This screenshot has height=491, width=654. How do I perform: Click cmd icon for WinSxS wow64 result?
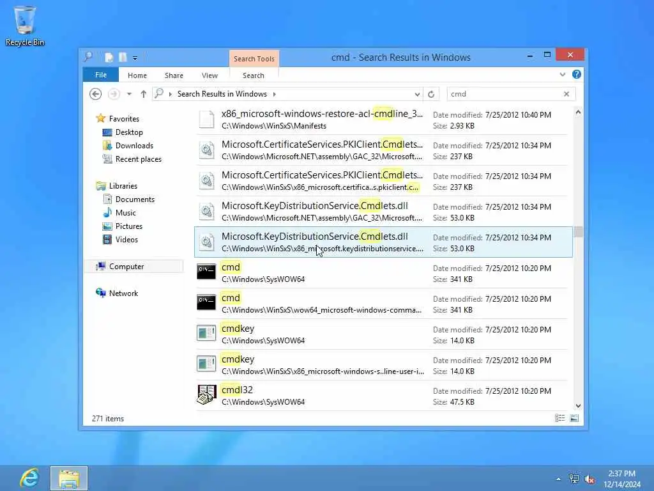206,302
